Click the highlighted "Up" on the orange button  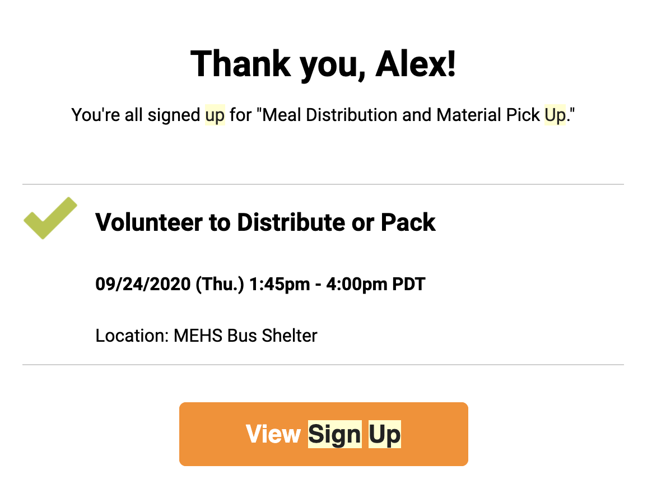click(385, 434)
